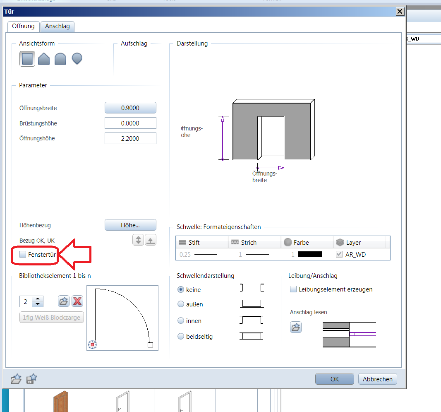Increase library element number with spinner
The width and height of the screenshot is (441, 412).
(x=38, y=299)
